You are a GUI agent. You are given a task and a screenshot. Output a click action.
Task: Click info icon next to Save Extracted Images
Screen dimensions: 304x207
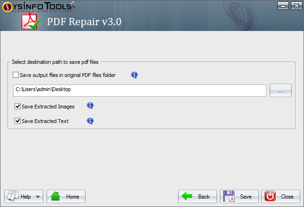tap(90, 106)
